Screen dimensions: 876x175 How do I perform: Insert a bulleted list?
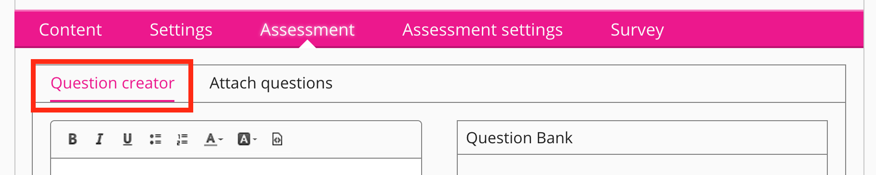click(x=155, y=139)
